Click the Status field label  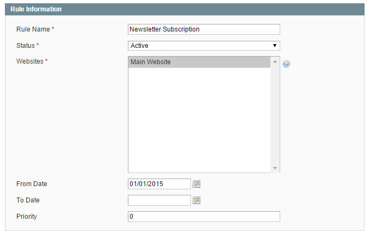26,46
